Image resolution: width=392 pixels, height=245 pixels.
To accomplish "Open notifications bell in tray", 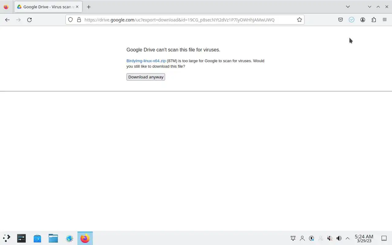I will coord(293,238).
